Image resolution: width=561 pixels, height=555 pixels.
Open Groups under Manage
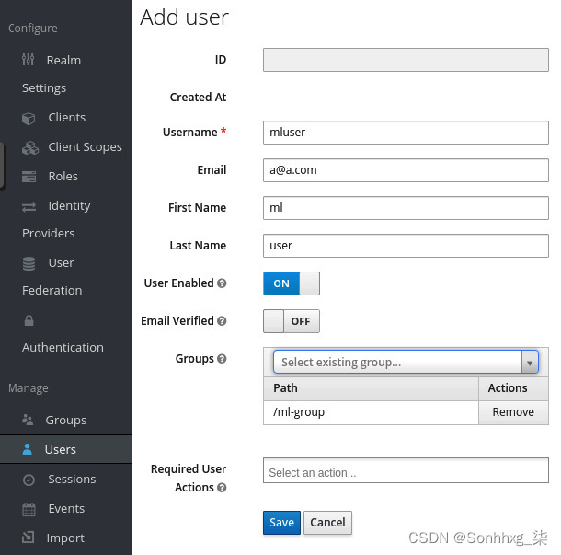coord(65,420)
